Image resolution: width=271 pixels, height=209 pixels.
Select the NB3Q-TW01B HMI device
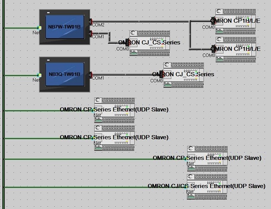click(x=65, y=74)
